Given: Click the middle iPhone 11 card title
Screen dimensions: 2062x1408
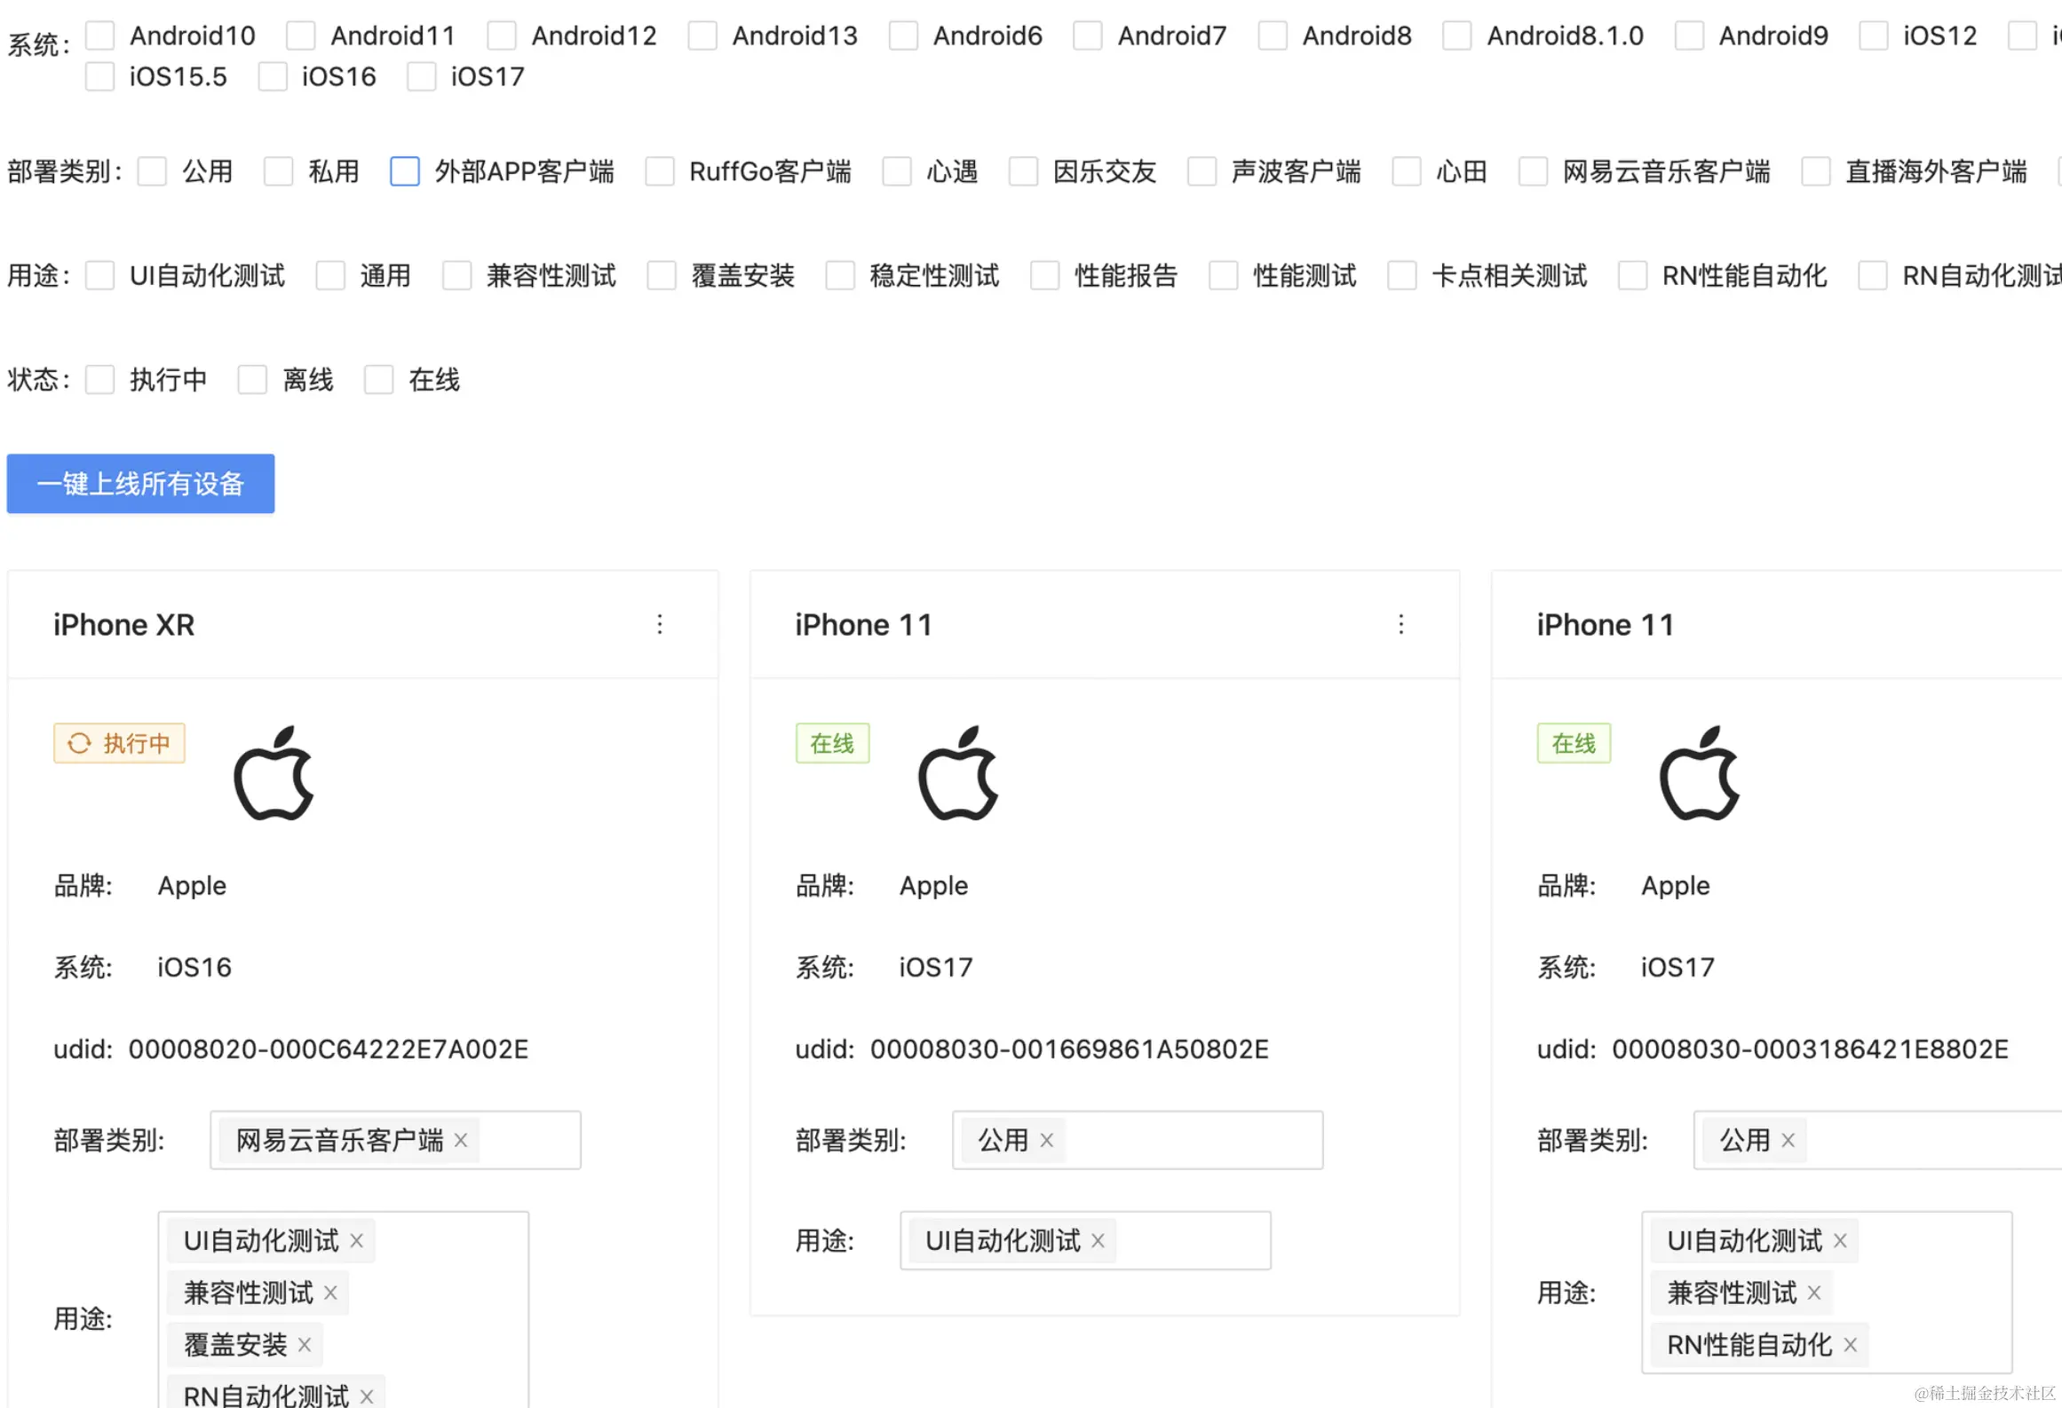Looking at the screenshot, I should [863, 625].
